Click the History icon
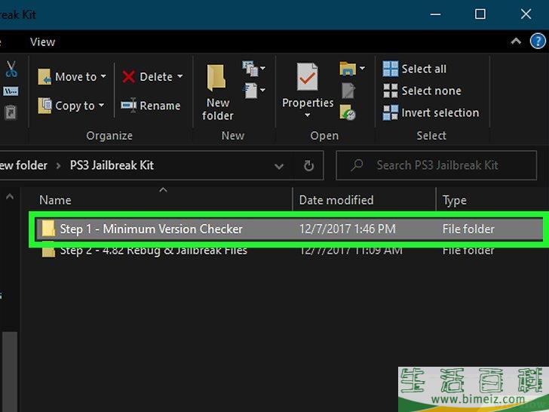Image resolution: width=549 pixels, height=412 pixels. pos(348,112)
